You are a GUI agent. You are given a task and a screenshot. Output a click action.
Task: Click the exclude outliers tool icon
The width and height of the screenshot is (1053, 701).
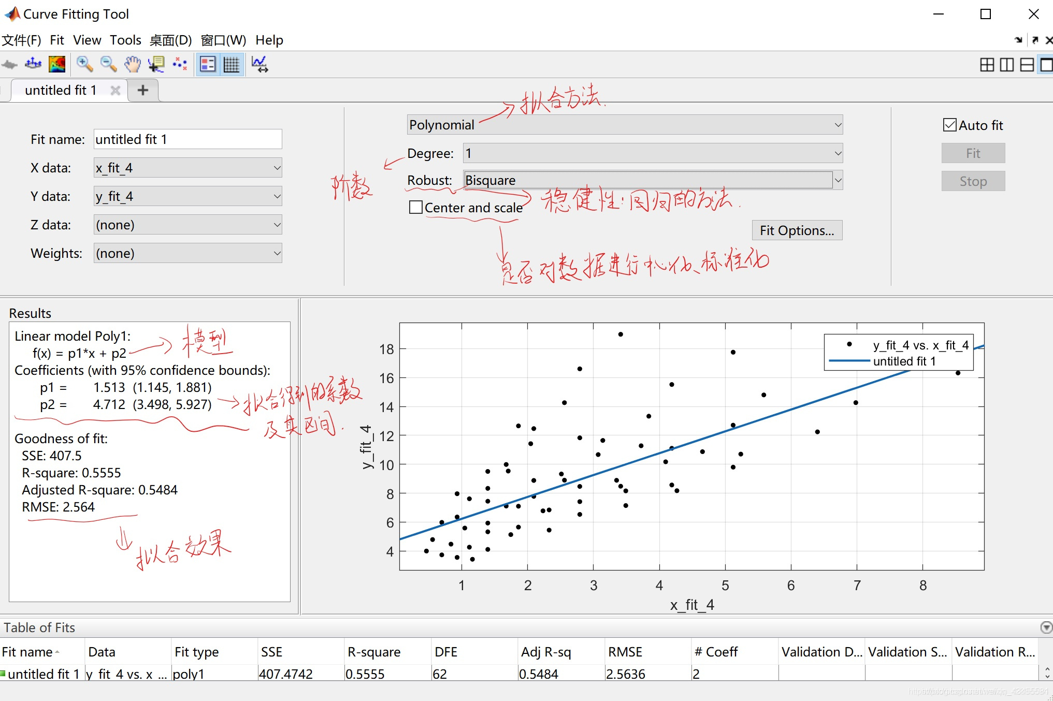(180, 64)
